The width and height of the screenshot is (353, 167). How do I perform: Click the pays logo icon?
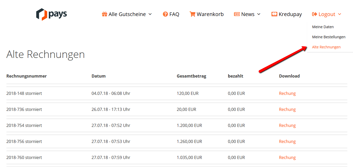point(42,14)
